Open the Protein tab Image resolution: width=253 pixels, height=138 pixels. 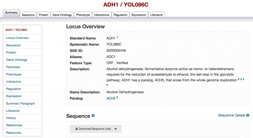(44, 15)
